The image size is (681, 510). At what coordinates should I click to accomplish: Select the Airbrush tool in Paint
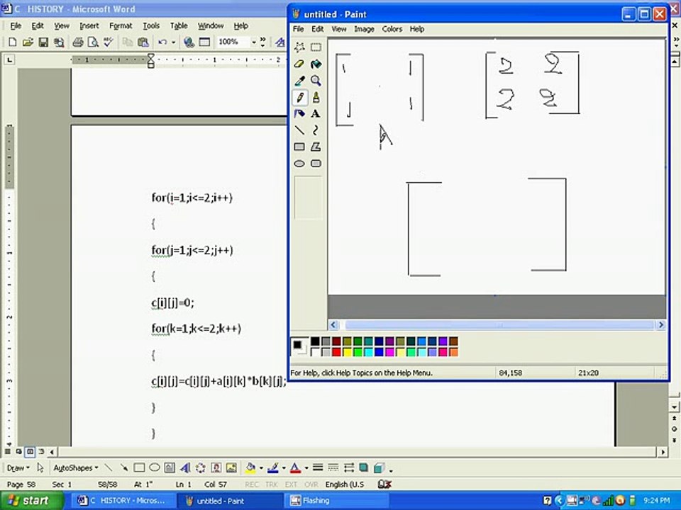click(299, 113)
